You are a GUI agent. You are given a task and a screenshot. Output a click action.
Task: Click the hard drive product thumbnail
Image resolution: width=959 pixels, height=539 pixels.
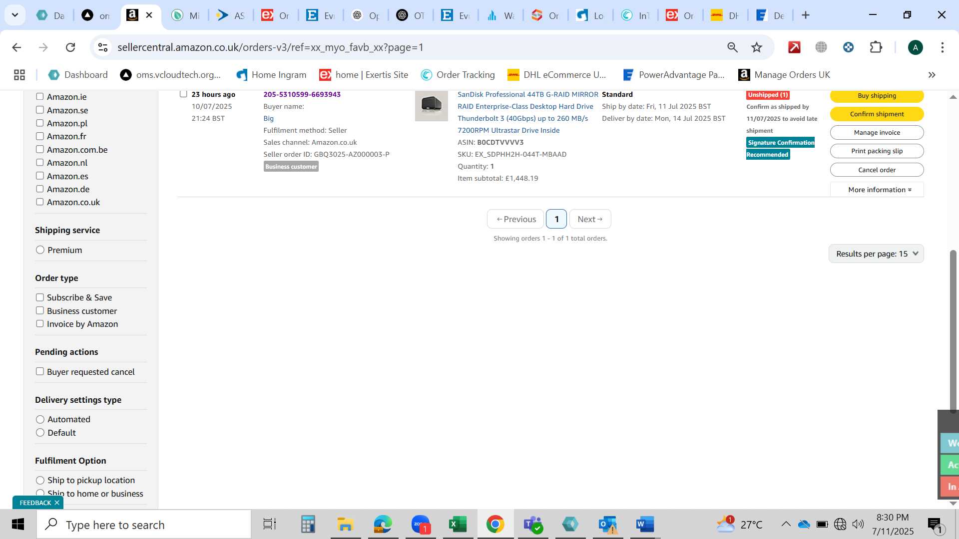(432, 105)
